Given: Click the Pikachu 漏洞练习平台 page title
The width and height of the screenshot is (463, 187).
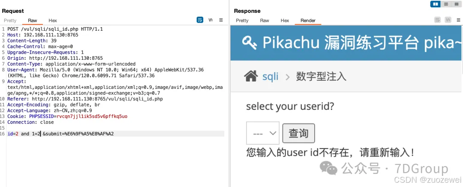Looking at the screenshot, I should tap(362, 43).
